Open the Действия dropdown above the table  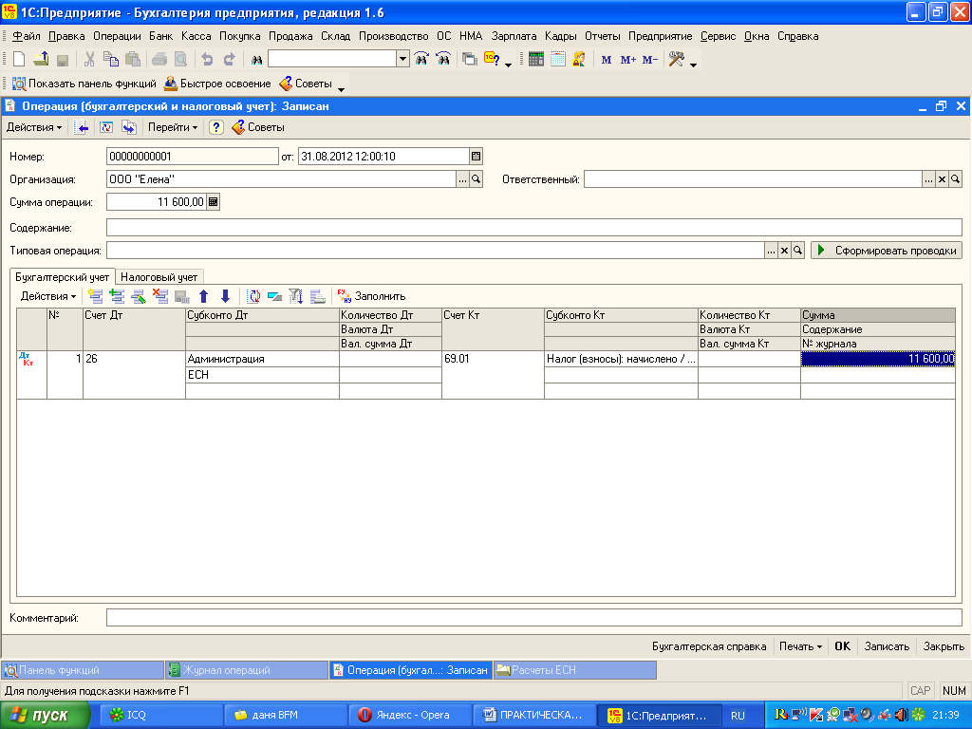(x=48, y=296)
